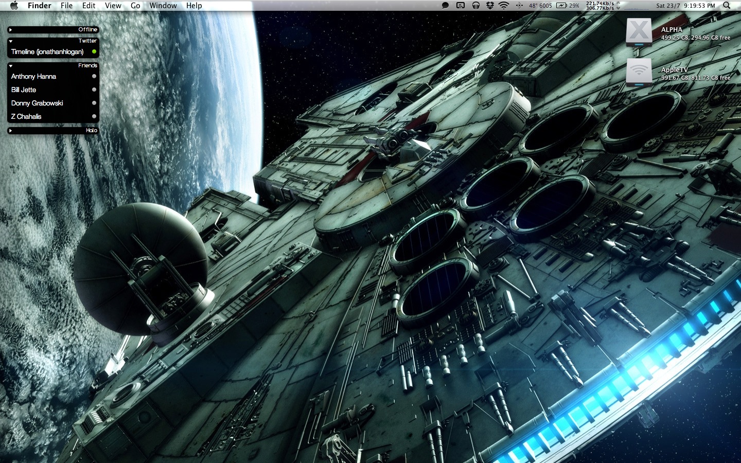Collapse the Twitter group triangle

(10, 41)
